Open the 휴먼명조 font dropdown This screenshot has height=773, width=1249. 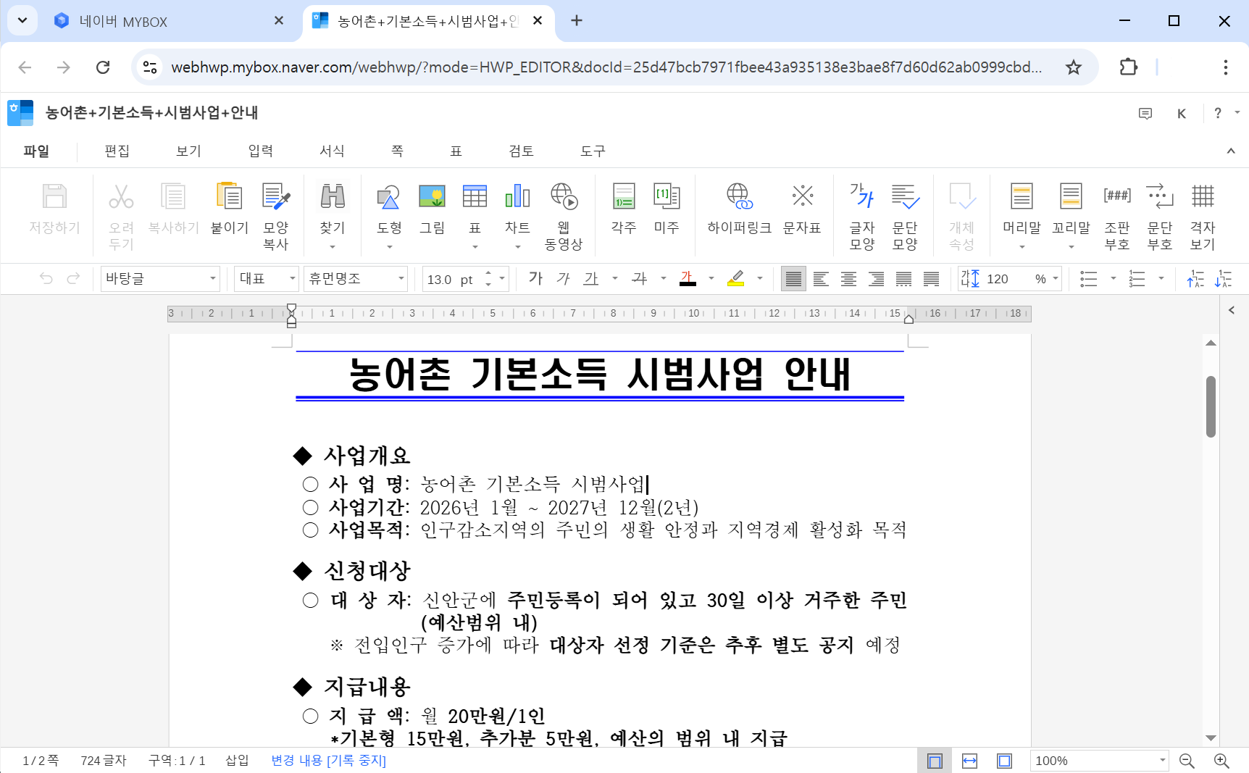point(355,278)
